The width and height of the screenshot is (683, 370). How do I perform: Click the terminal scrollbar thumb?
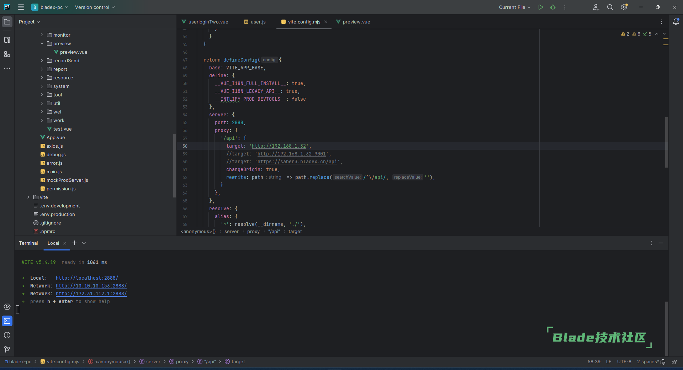[x=666, y=328]
